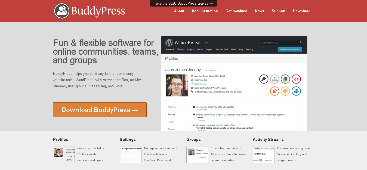This screenshot has width=367, height=170.
Task: Click Blog in WordPress.org nav
Action: pos(241,50)
